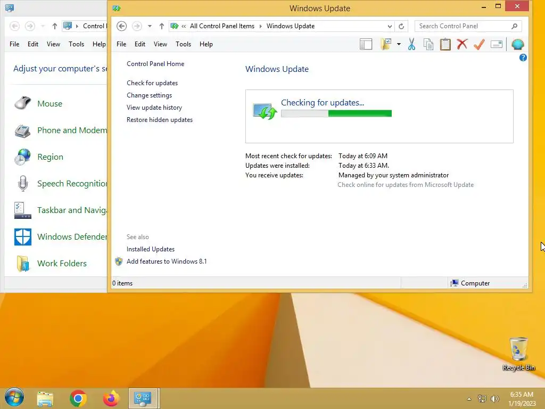Open Phone and Modem in Control Panel
The image size is (545, 409).
[72, 130]
